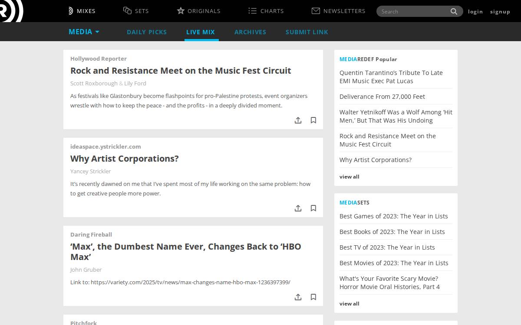Share the HBO Max article
The height and width of the screenshot is (325, 521).
[298, 297]
